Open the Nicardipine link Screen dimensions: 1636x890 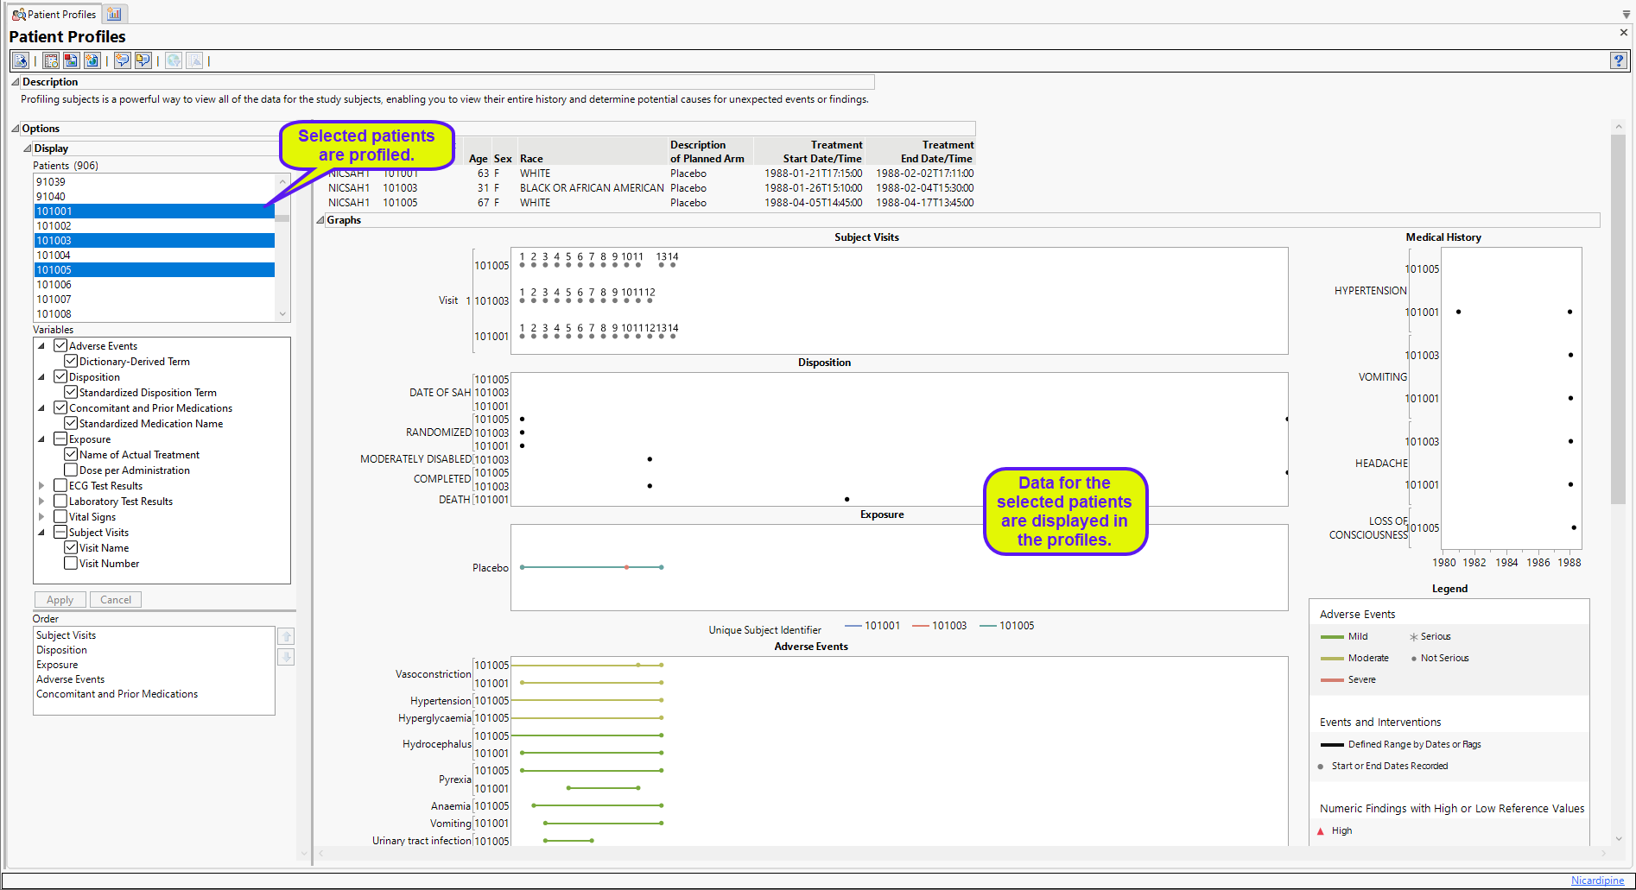point(1597,881)
